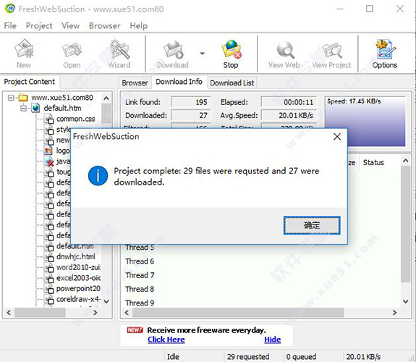Open the File menu
This screenshot has height=362, width=416.
[x=10, y=26]
